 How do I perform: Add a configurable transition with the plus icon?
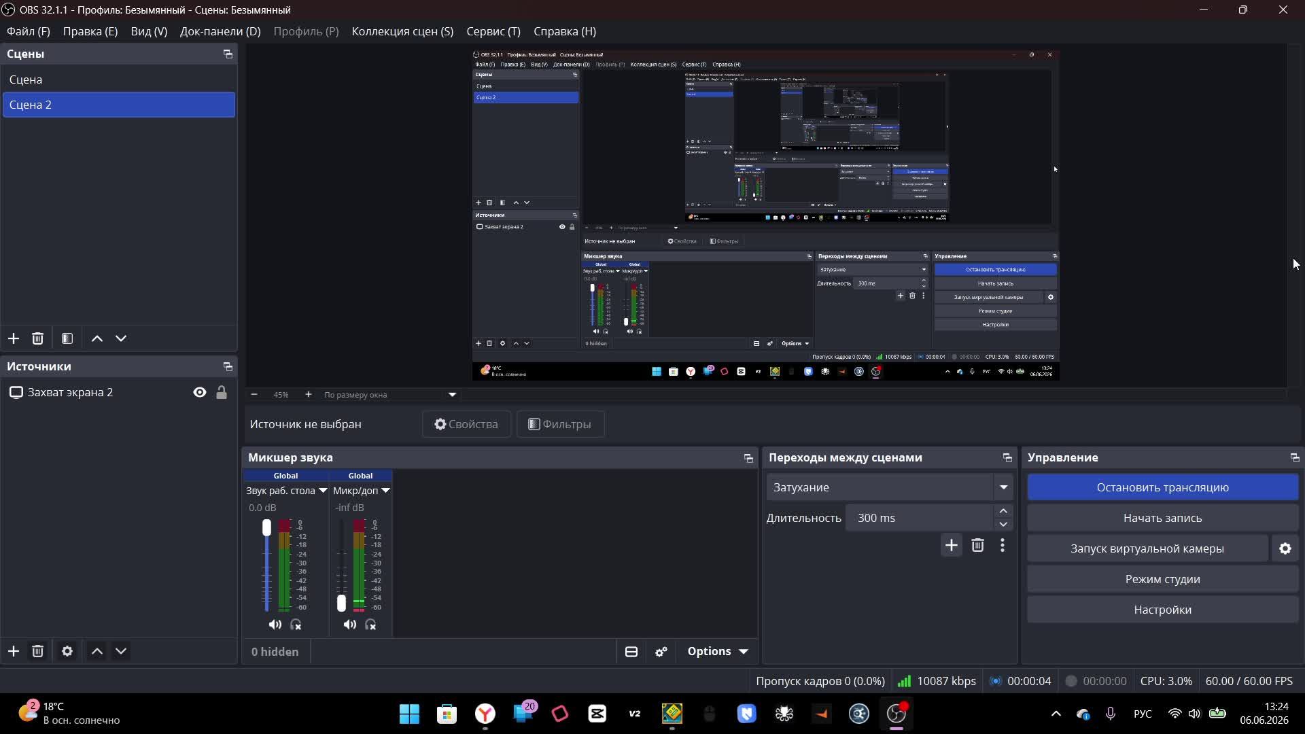(x=952, y=545)
